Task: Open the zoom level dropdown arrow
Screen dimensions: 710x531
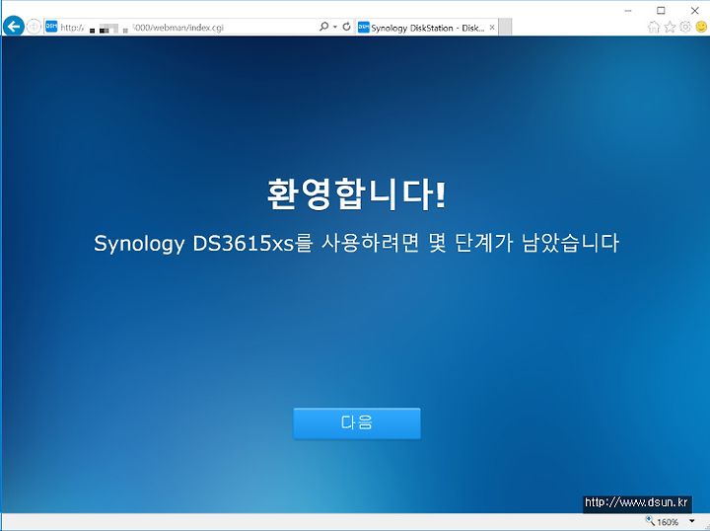Action: (x=692, y=521)
